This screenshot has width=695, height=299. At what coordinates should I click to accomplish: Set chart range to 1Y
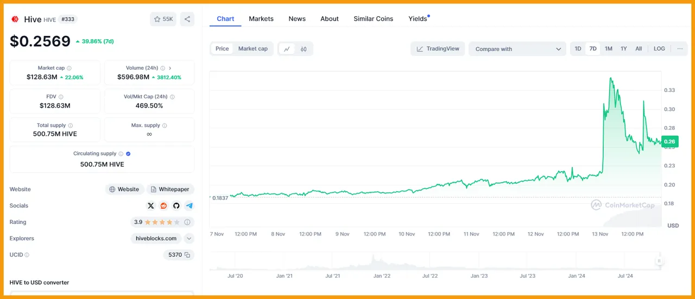tap(624, 49)
